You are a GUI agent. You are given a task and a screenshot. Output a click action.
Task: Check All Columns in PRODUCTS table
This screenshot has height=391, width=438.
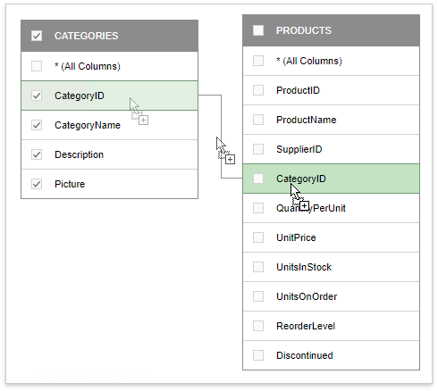pos(258,61)
